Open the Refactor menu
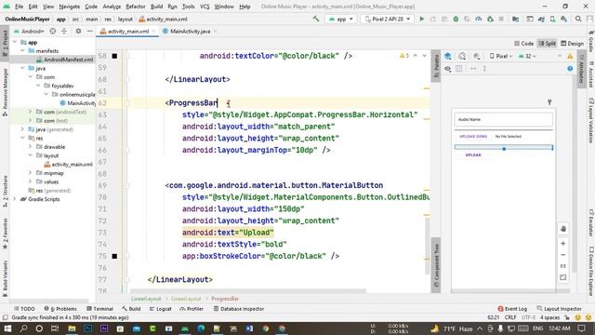 click(x=136, y=7)
